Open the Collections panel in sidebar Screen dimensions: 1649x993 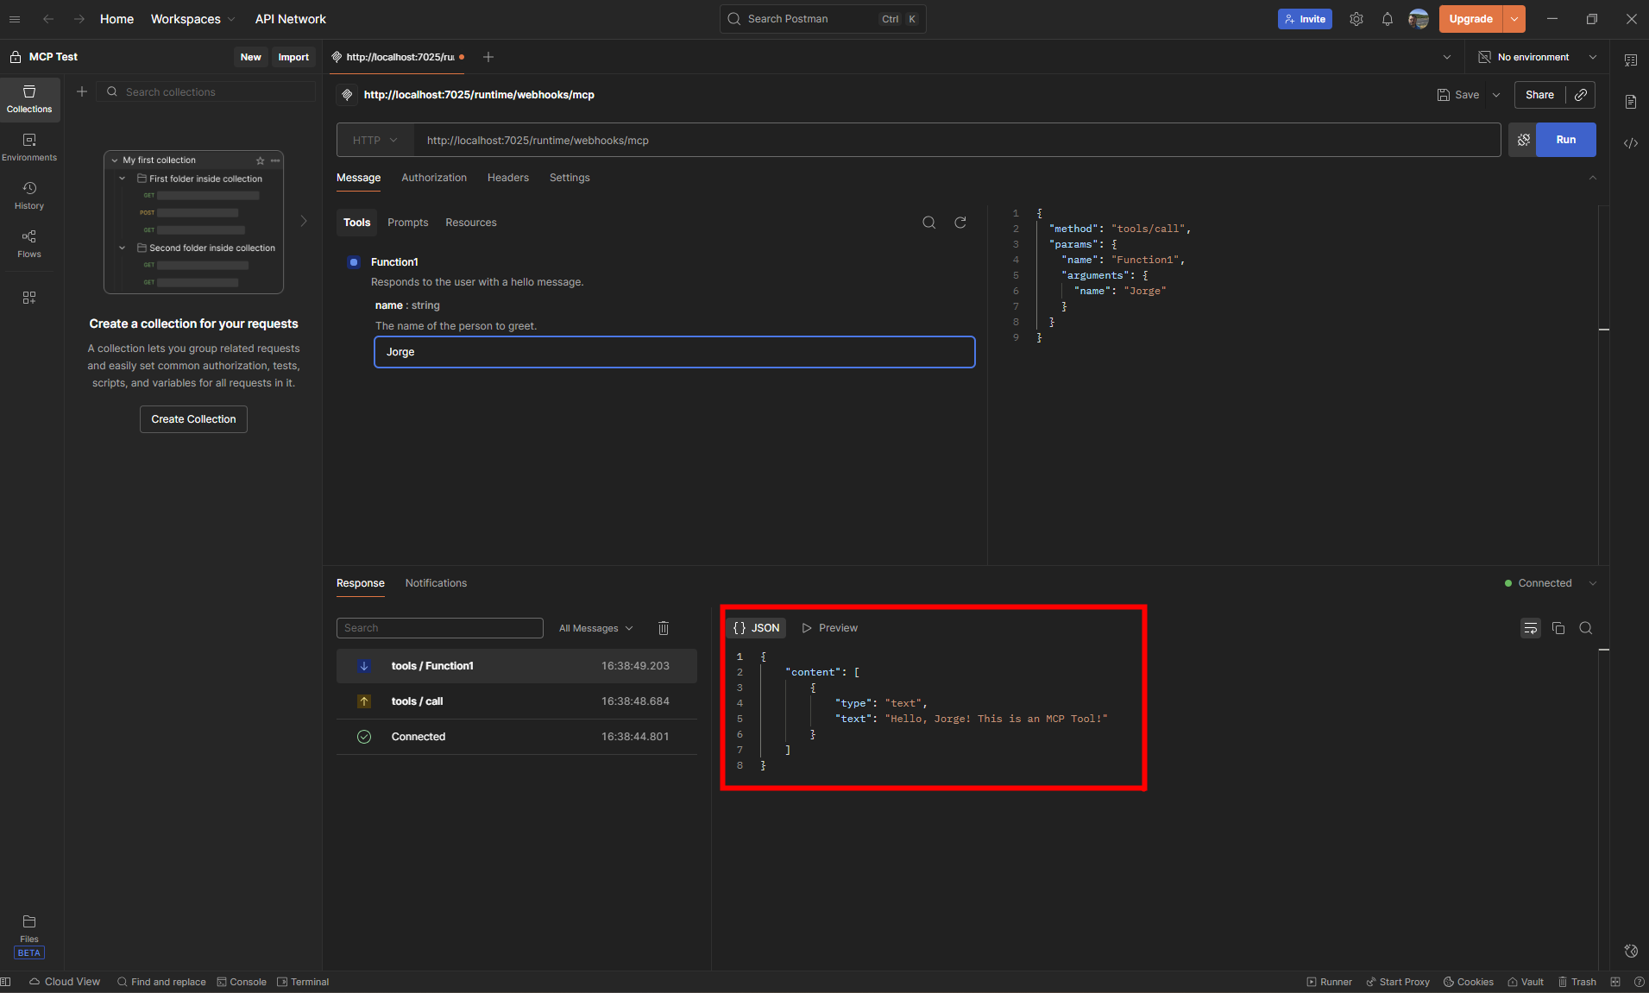point(29,99)
